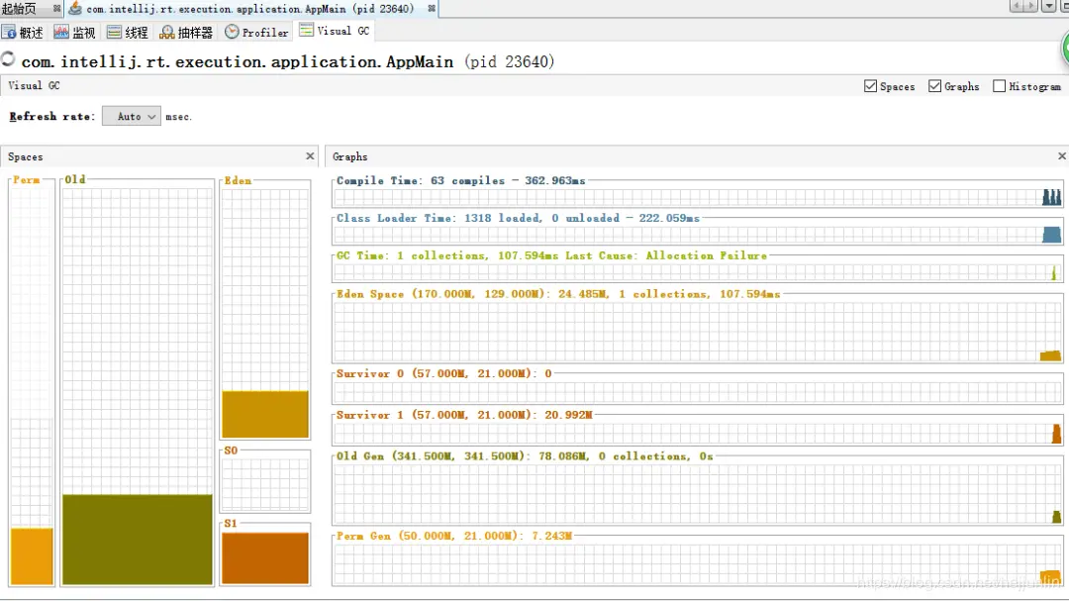Viewport: 1069px width, 601px height.
Task: Click the Java application icon on AppMain tab
Action: (75, 8)
